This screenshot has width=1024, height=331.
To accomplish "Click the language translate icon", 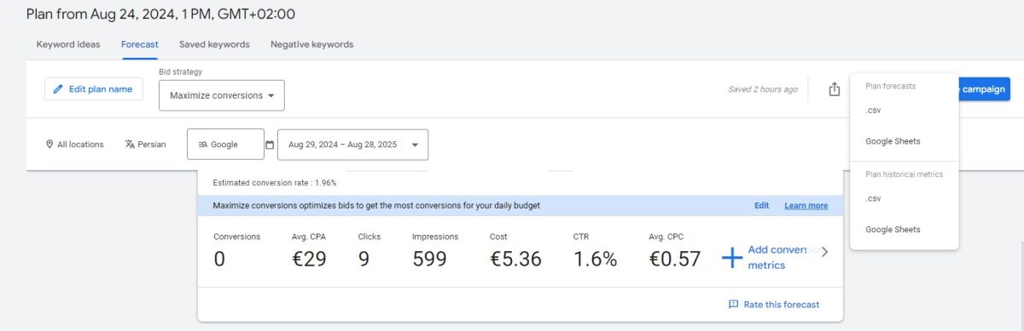I will tap(130, 145).
